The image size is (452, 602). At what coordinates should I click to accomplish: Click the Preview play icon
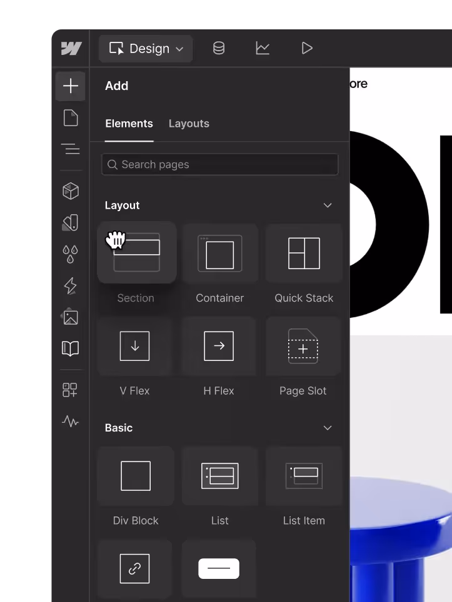click(x=307, y=48)
